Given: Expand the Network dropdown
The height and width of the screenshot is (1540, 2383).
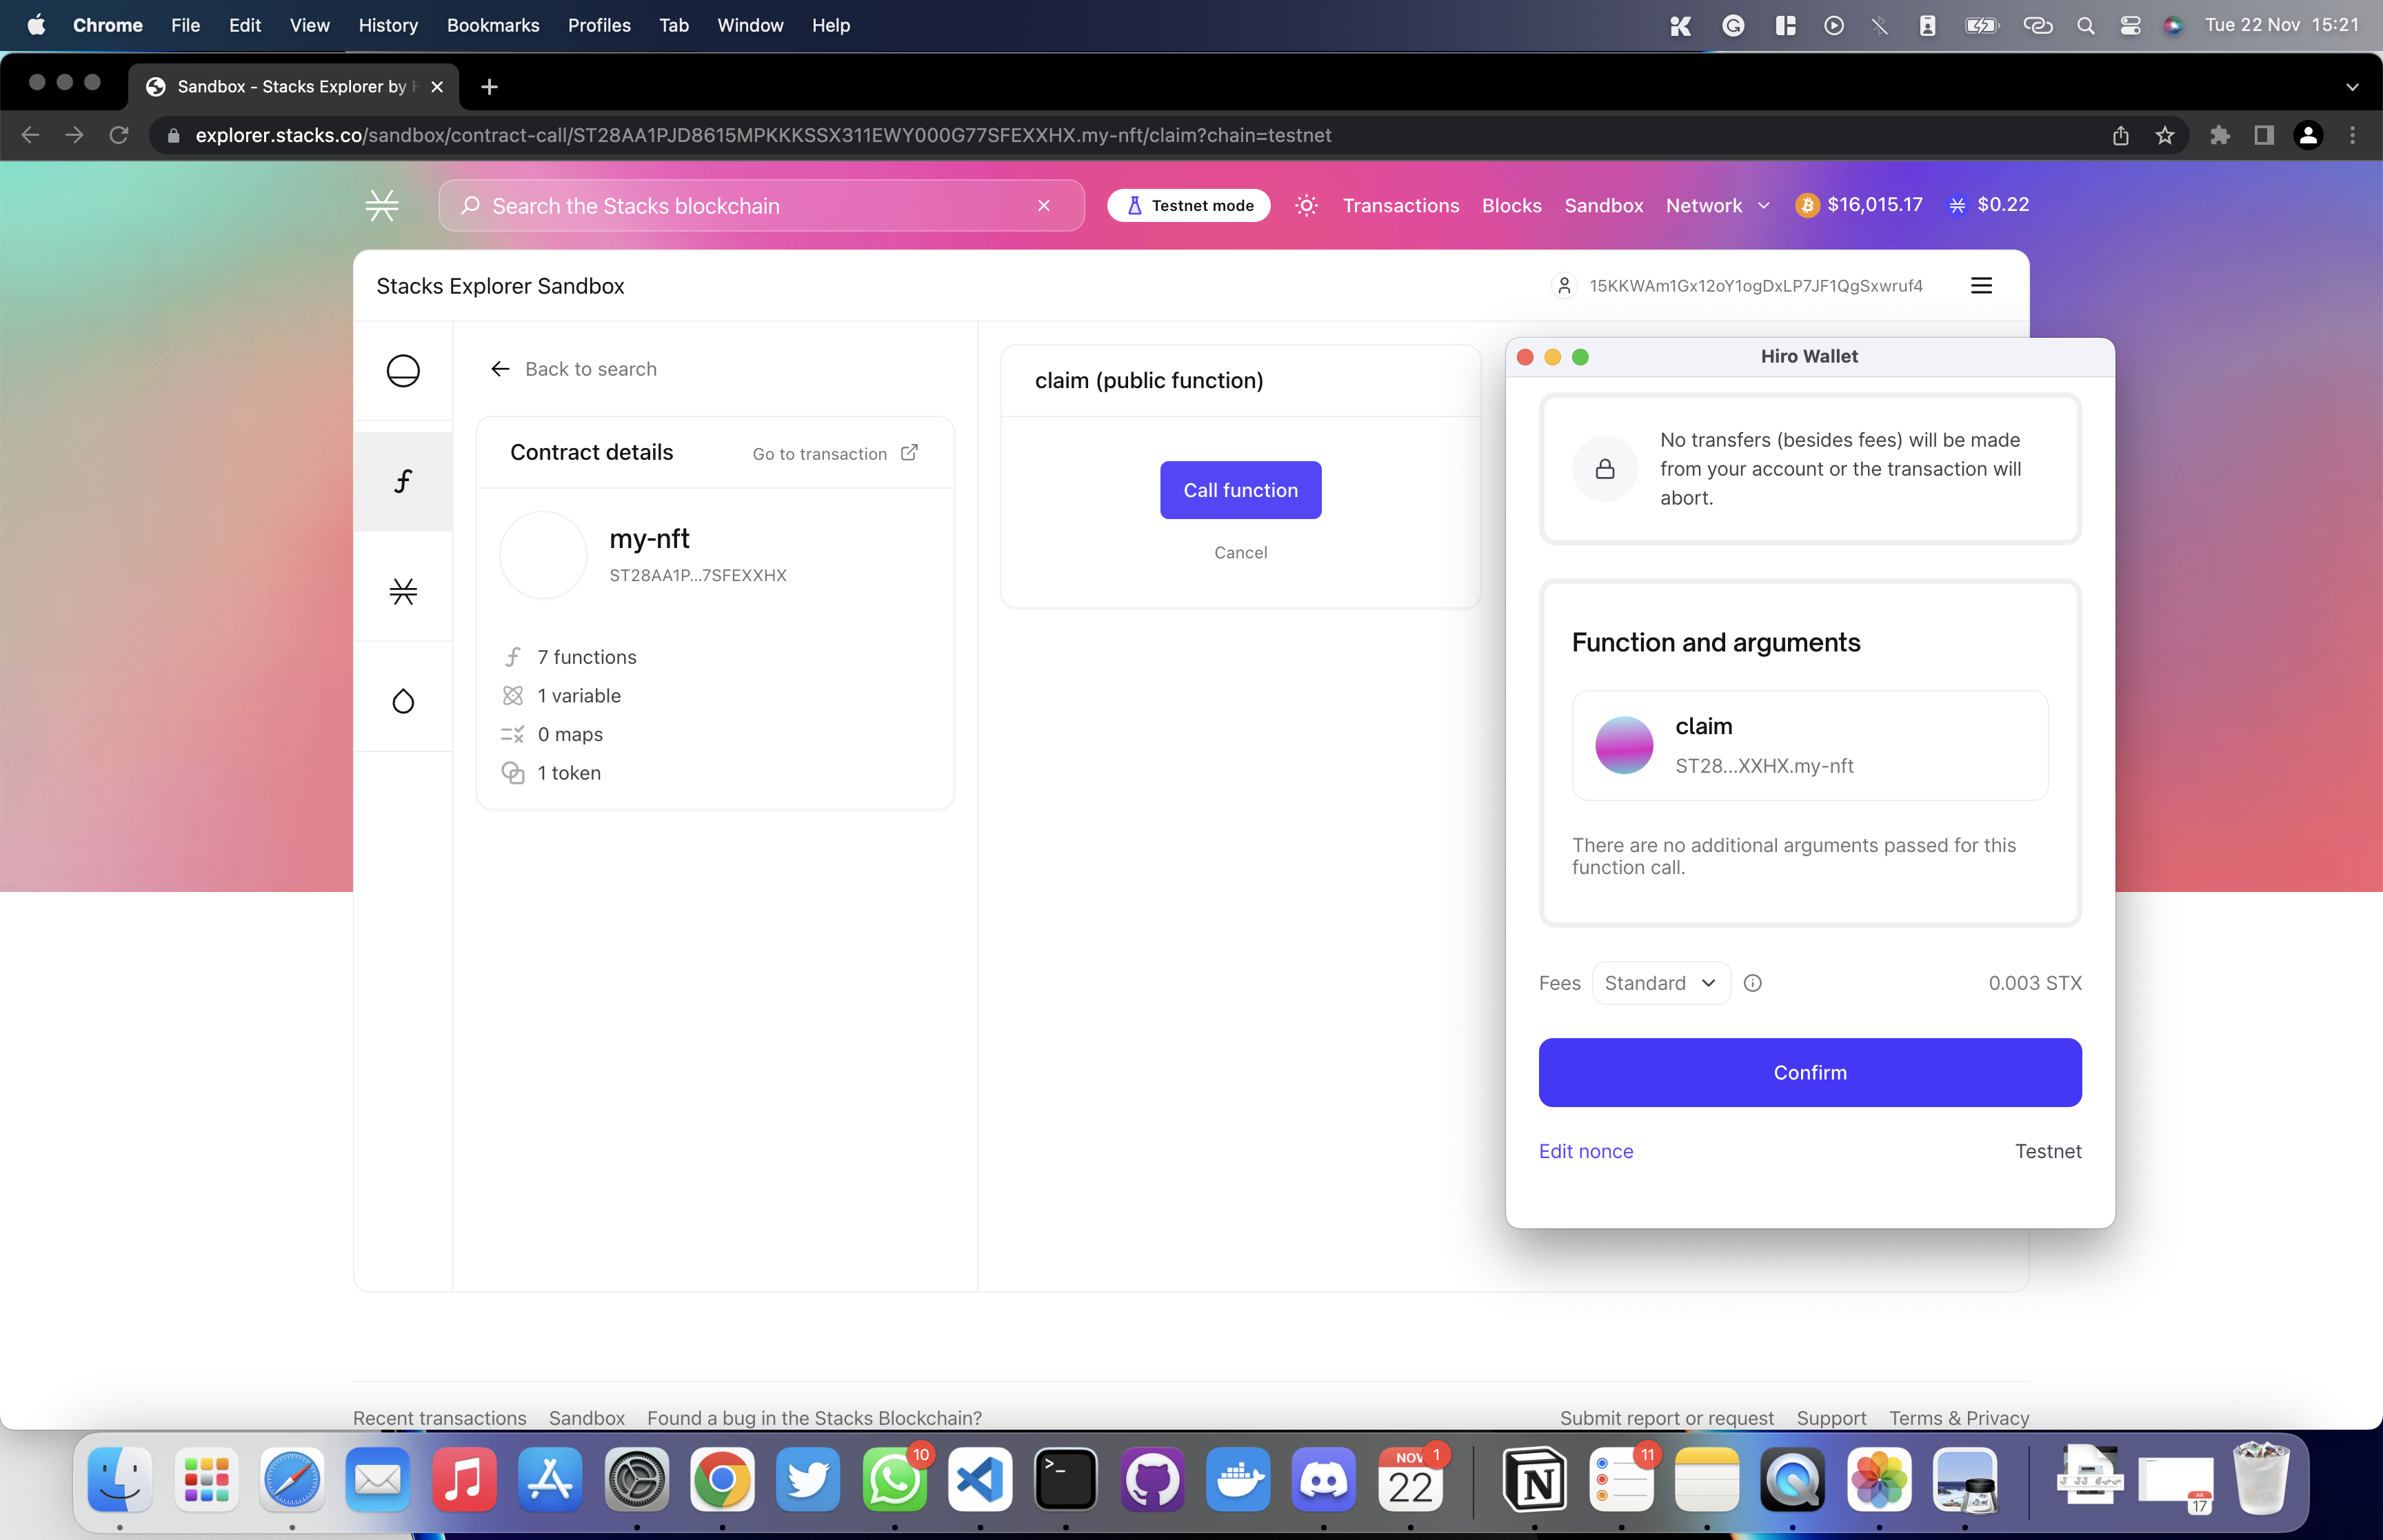Looking at the screenshot, I should [1717, 206].
